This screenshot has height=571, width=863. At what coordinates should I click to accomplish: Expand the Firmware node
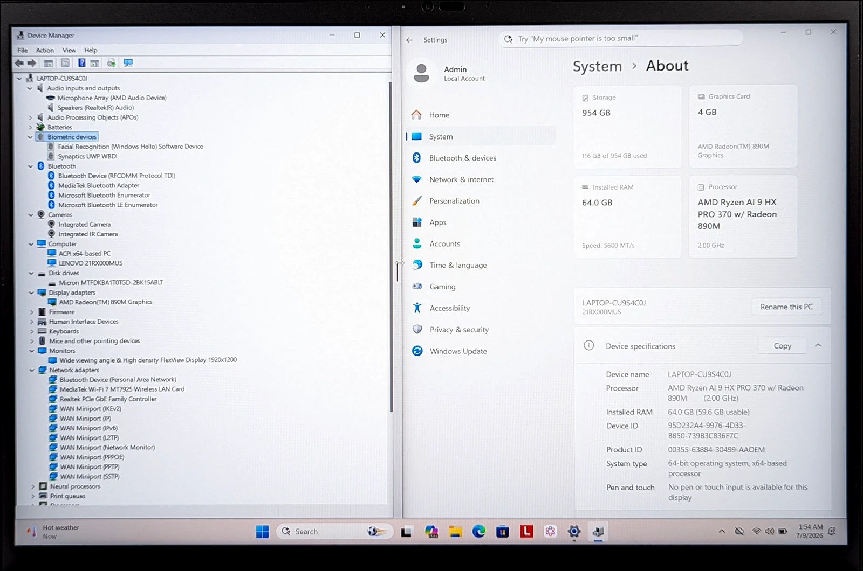[x=32, y=312]
